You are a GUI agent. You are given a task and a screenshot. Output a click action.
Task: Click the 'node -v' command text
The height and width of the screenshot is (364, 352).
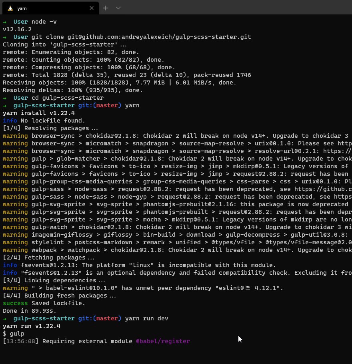point(44,22)
